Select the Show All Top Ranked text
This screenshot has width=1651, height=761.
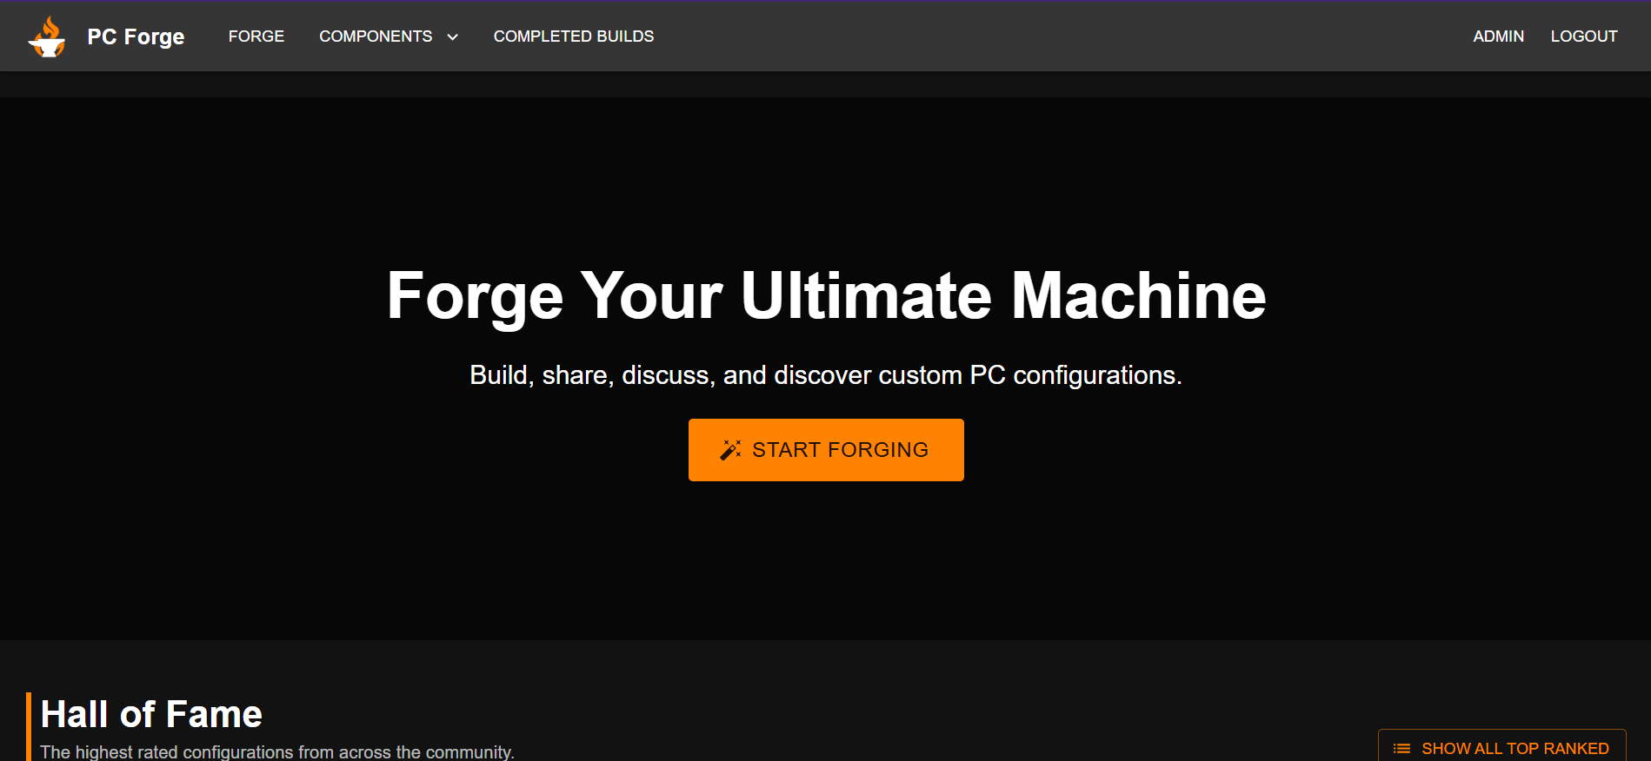point(1515,749)
